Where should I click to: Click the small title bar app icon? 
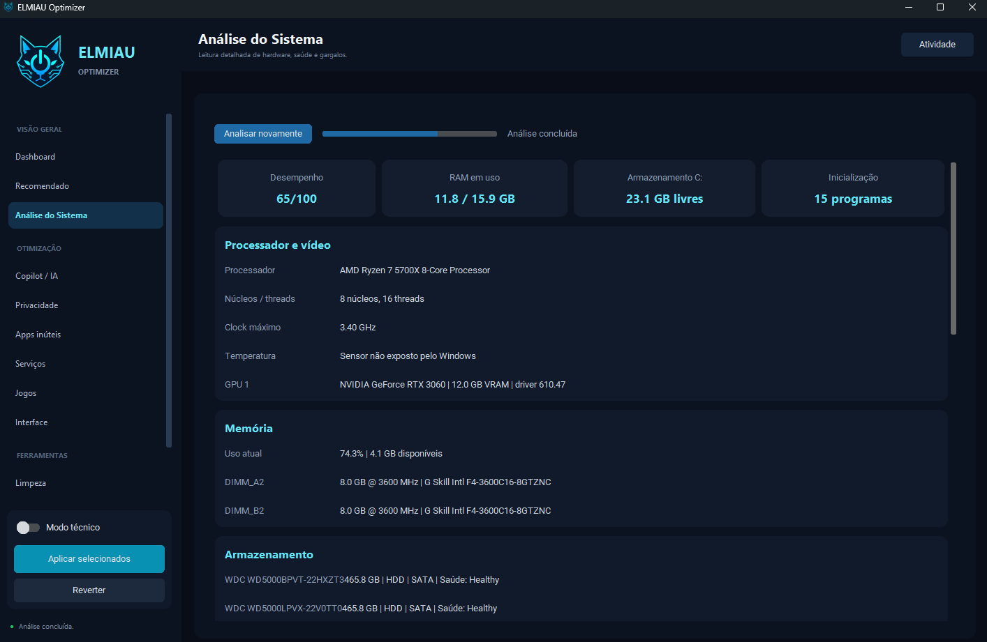8,7
